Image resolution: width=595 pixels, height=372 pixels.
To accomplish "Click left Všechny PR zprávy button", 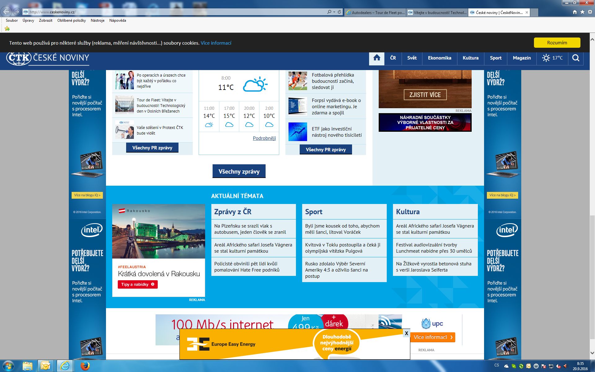I will click(152, 148).
